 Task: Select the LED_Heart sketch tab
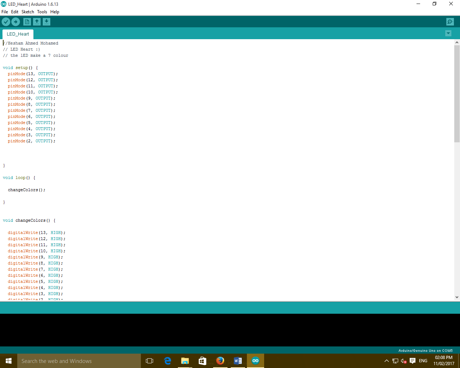click(x=18, y=34)
